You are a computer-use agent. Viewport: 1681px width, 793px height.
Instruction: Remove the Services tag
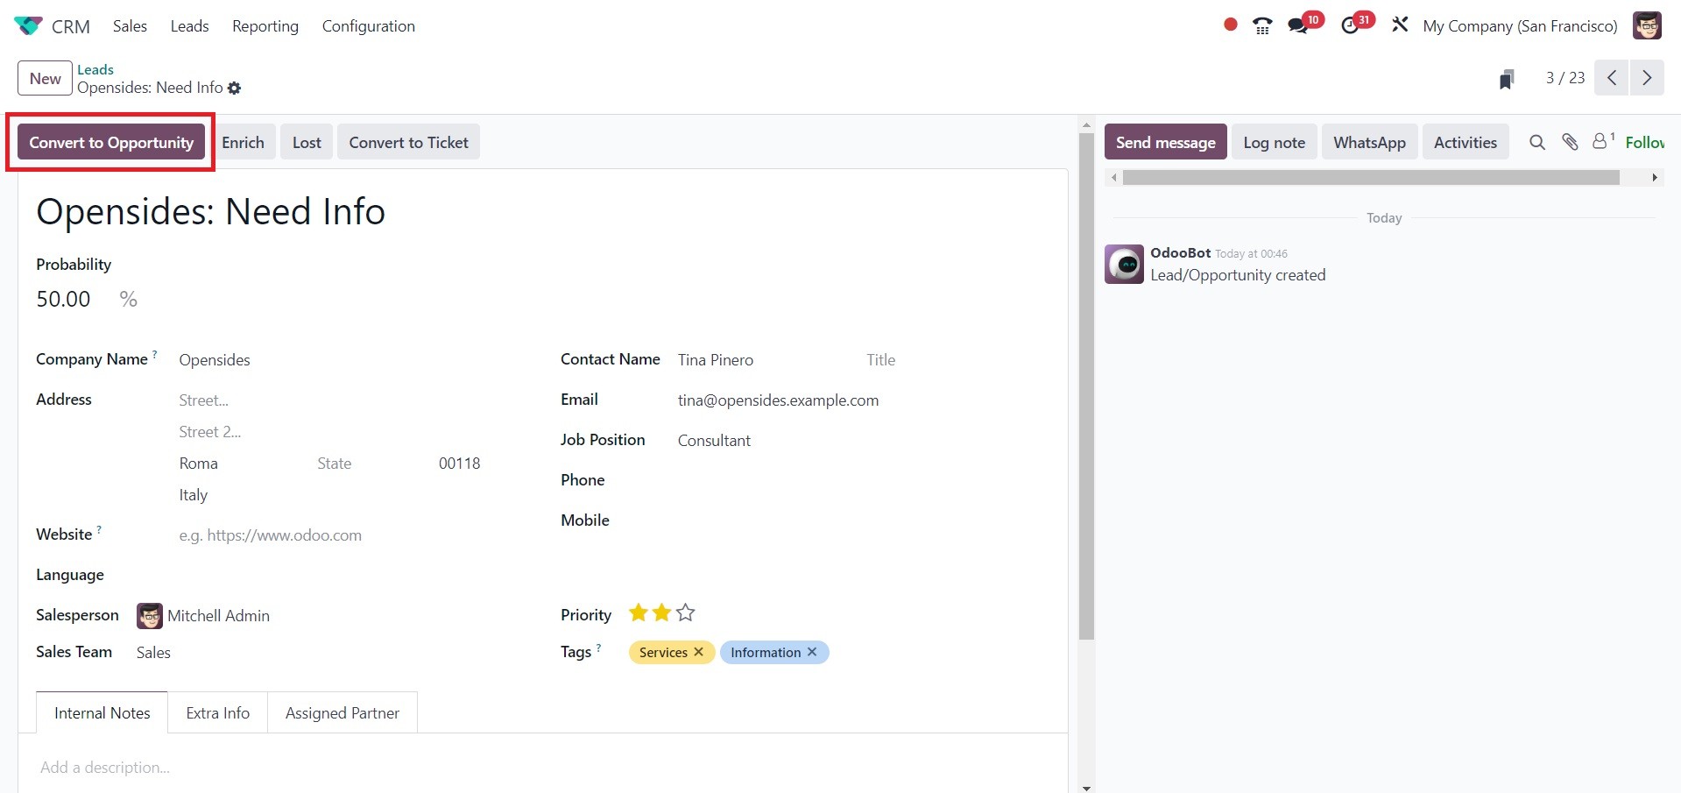tap(698, 652)
